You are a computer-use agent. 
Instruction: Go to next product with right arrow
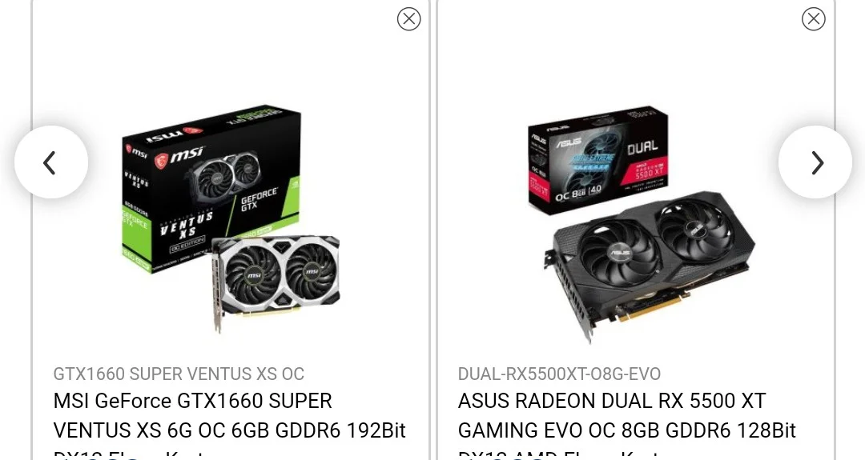[815, 162]
